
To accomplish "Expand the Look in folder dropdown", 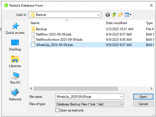I will pos(99,15).
